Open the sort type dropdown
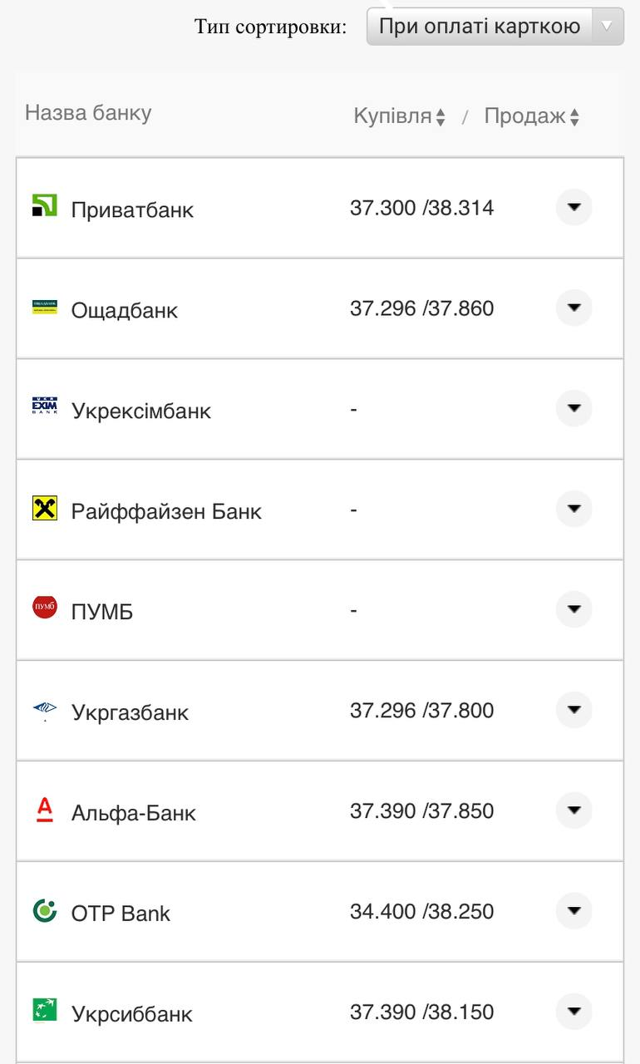 pyautogui.click(x=495, y=27)
